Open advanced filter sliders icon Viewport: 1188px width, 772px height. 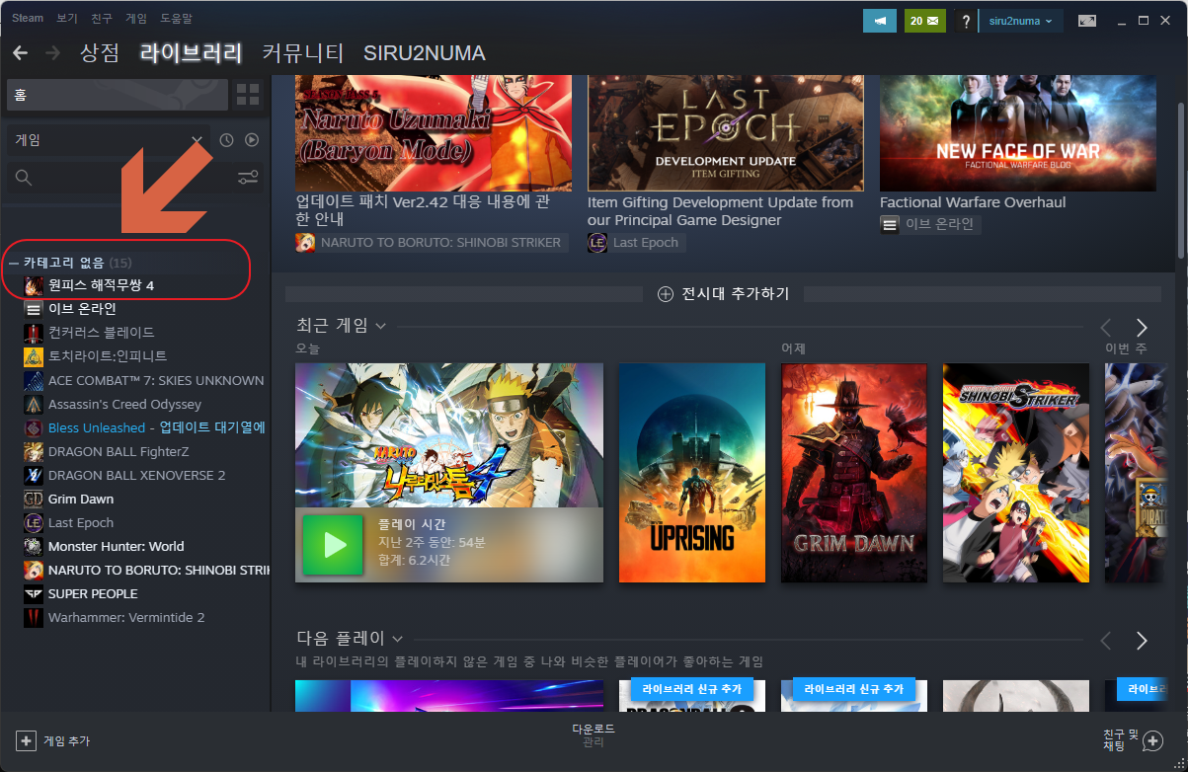point(248,178)
